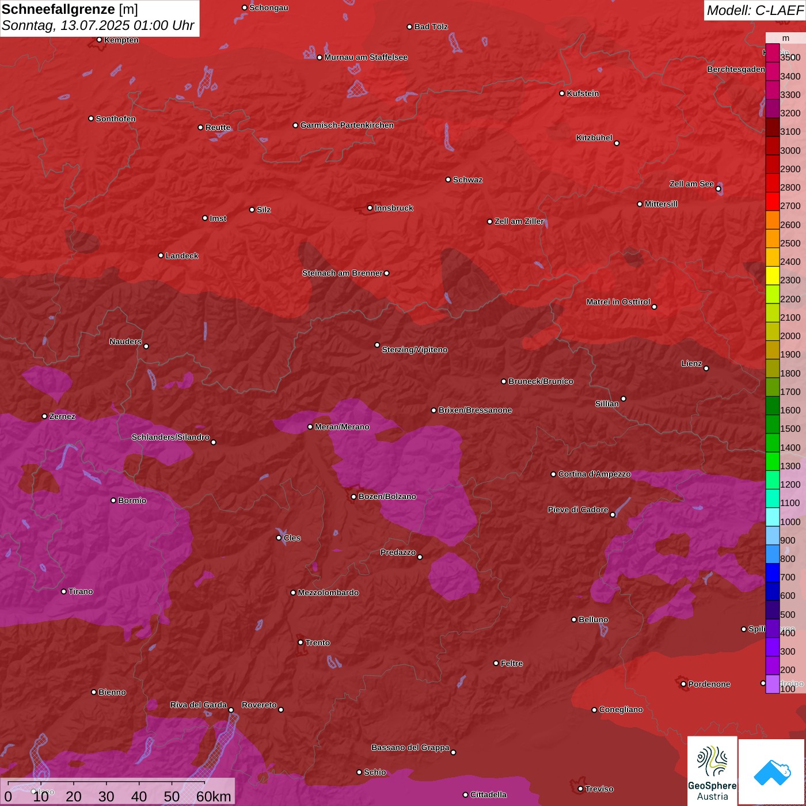Click the Innsbruck city marker dot
Screen dimensions: 806x806
tap(370, 208)
